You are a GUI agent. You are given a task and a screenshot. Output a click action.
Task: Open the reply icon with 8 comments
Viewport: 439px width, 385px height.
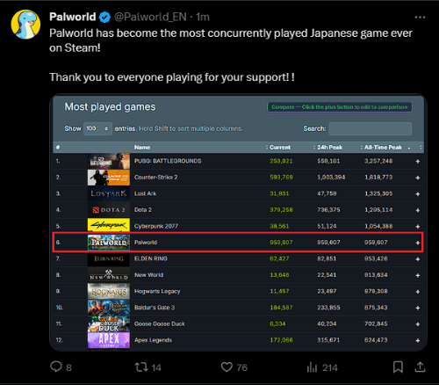[x=56, y=367]
